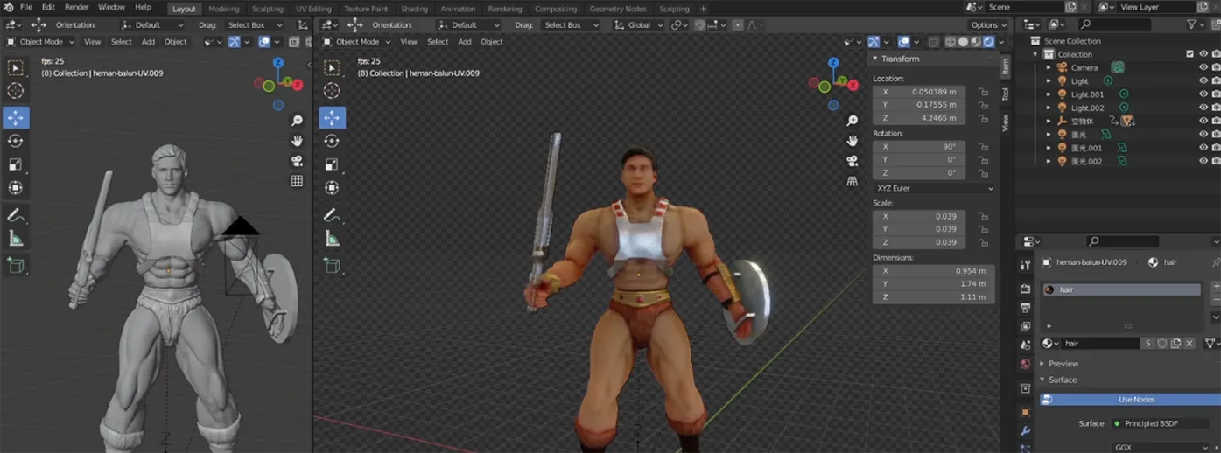
Task: Click the Use Nodes button
Action: click(x=1131, y=400)
